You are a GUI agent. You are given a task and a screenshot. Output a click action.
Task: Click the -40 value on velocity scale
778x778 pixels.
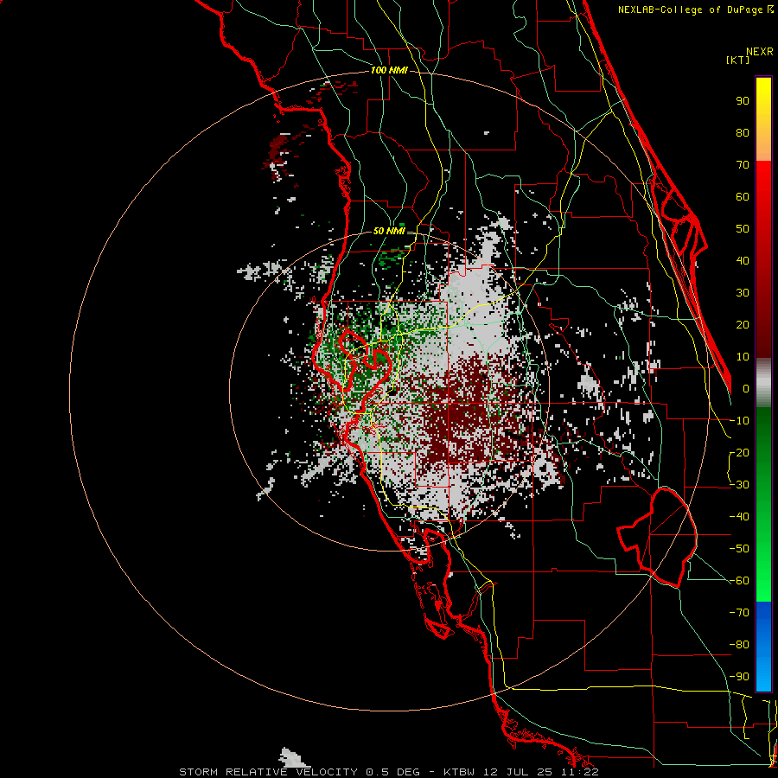click(x=739, y=517)
